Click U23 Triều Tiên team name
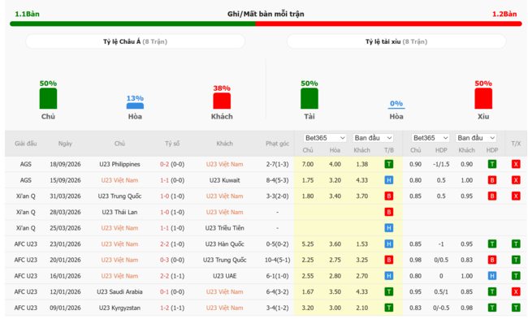This screenshot has height=319, width=528. [x=224, y=228]
